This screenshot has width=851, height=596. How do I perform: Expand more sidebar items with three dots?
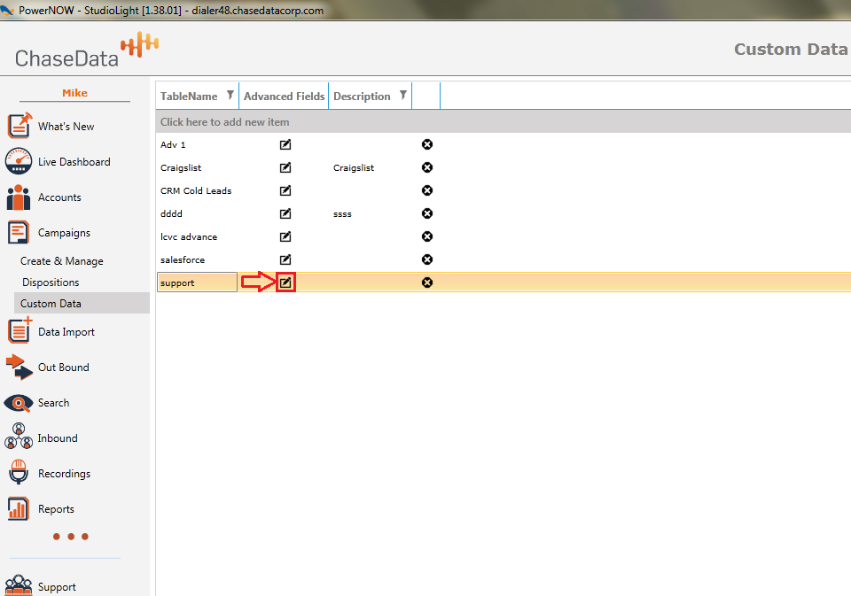[x=71, y=537]
